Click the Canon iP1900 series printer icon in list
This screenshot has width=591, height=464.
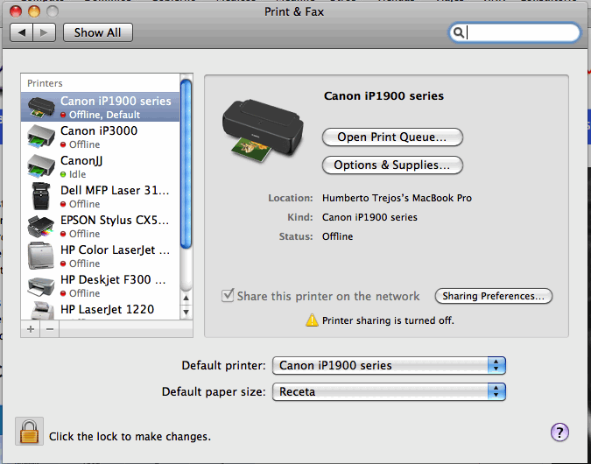pyautogui.click(x=41, y=108)
